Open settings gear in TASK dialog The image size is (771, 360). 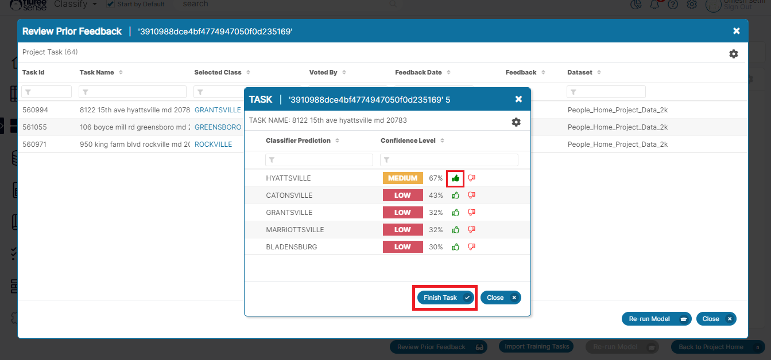[516, 122]
